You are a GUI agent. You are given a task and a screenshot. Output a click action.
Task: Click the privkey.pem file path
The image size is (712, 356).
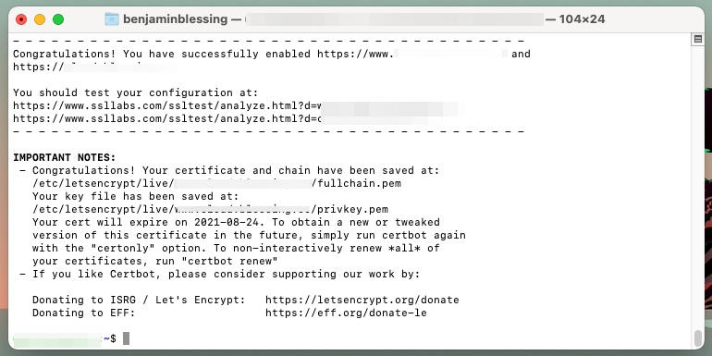point(210,209)
